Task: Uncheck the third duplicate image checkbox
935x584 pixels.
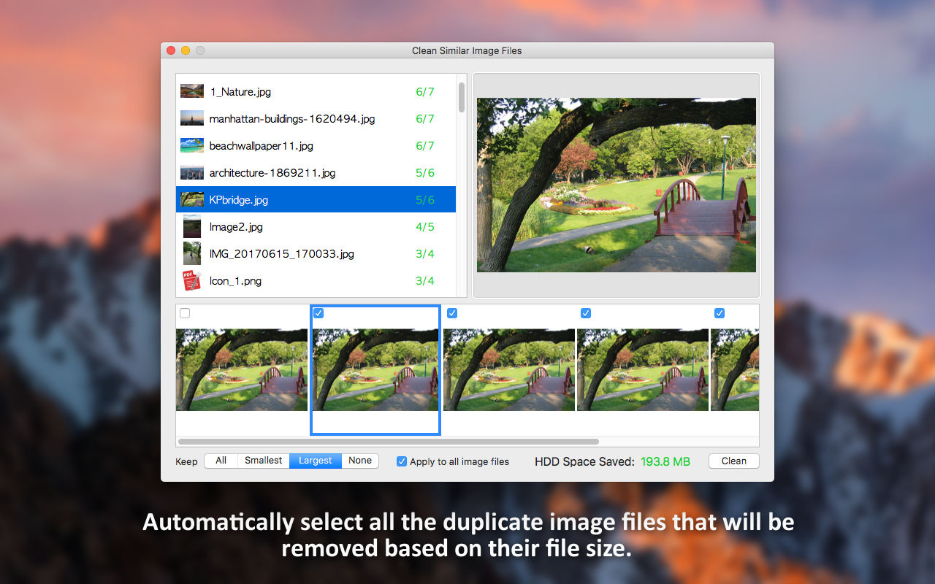Action: 452,313
